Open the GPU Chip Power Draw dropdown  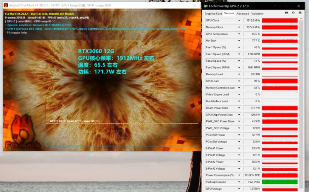click(239, 115)
